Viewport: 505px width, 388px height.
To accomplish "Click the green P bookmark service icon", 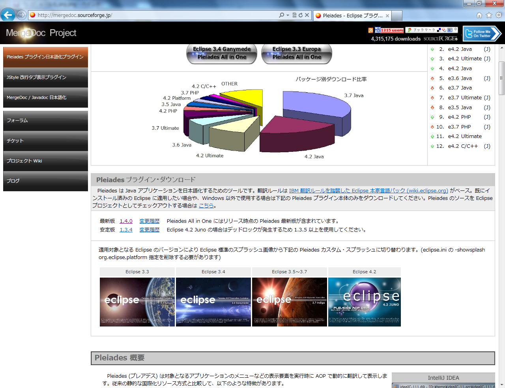I will [x=409, y=30].
